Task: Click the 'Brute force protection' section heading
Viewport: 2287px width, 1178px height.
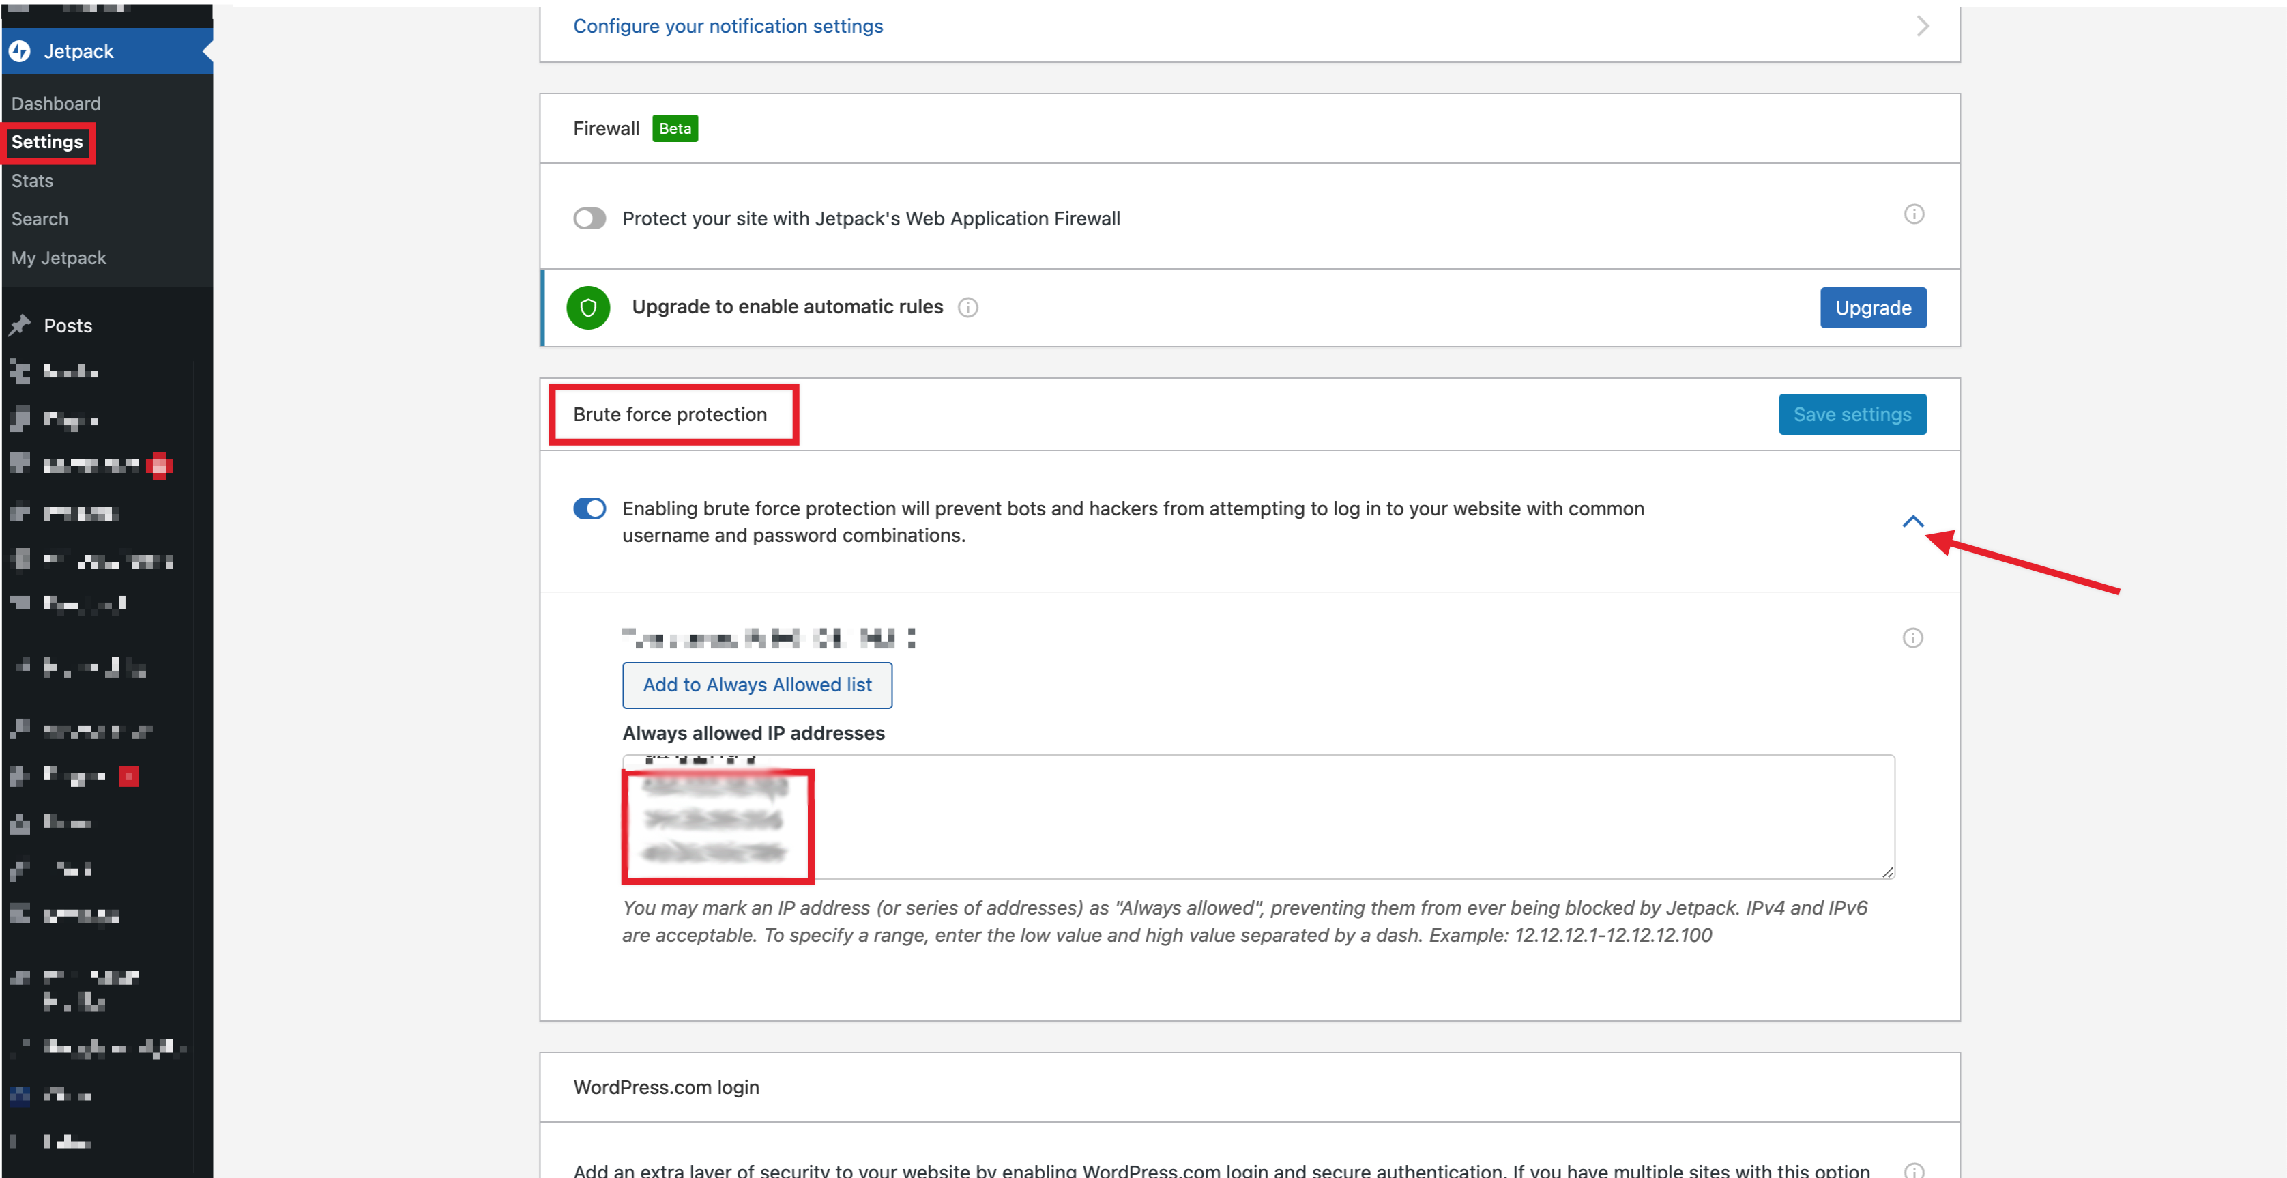Action: pos(670,414)
